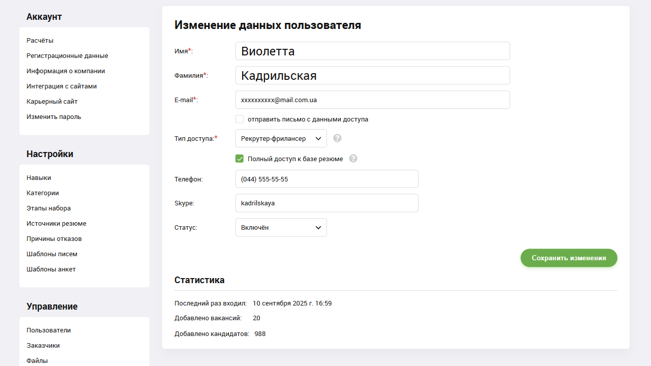Image resolution: width=651 pixels, height=366 pixels.
Task: Open Информация о компании section
Action: click(65, 71)
